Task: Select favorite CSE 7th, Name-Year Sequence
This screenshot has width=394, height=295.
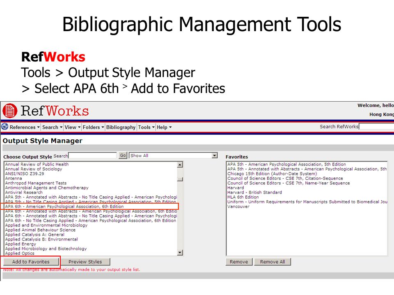Action: 289,183
